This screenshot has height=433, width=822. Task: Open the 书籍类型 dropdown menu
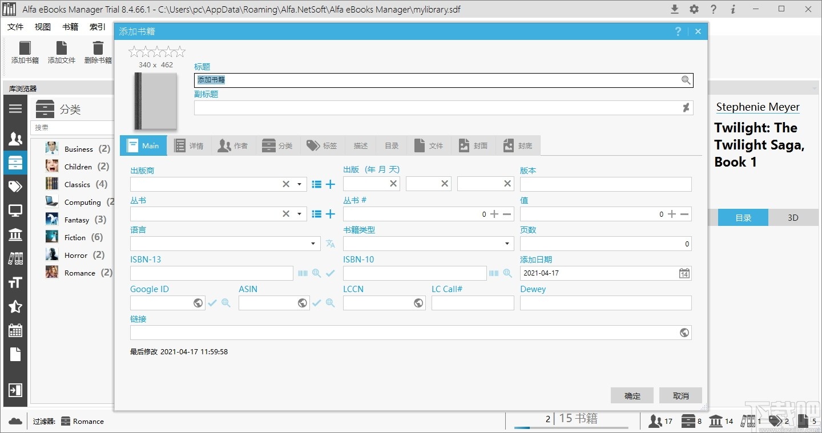click(506, 244)
